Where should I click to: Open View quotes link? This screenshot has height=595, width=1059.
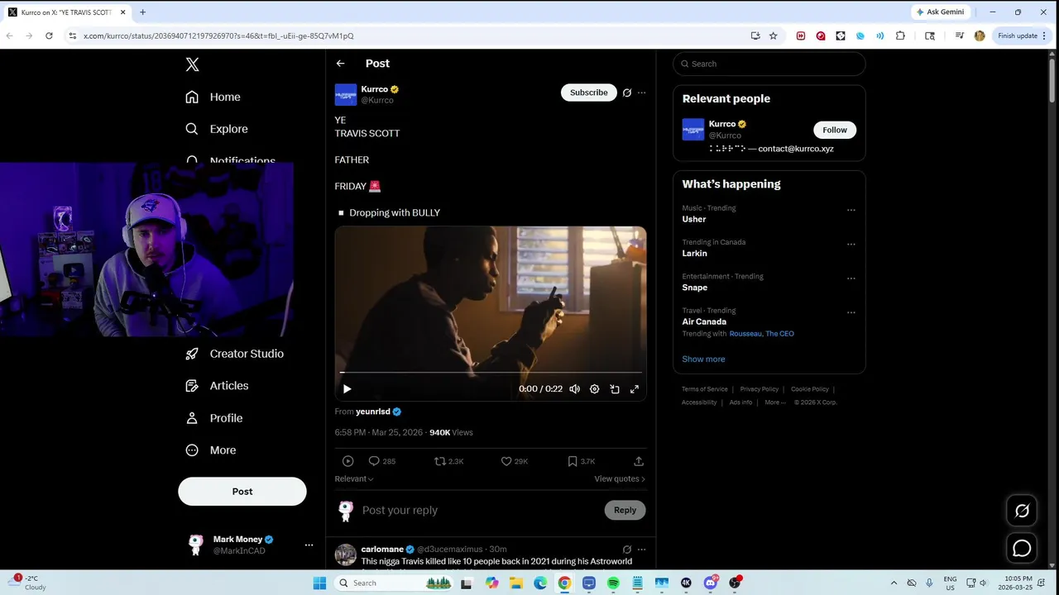point(620,478)
